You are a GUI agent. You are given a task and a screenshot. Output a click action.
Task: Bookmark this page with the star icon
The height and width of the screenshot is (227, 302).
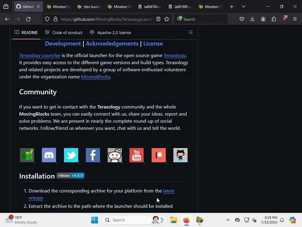pos(167,19)
